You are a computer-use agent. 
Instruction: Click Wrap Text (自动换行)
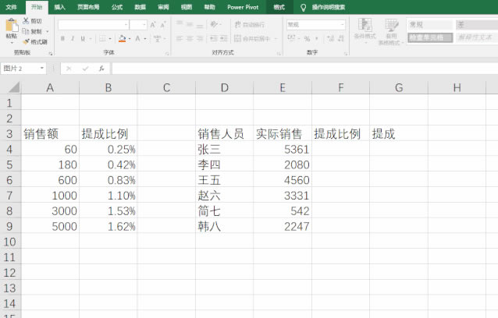pyautogui.click(x=249, y=24)
